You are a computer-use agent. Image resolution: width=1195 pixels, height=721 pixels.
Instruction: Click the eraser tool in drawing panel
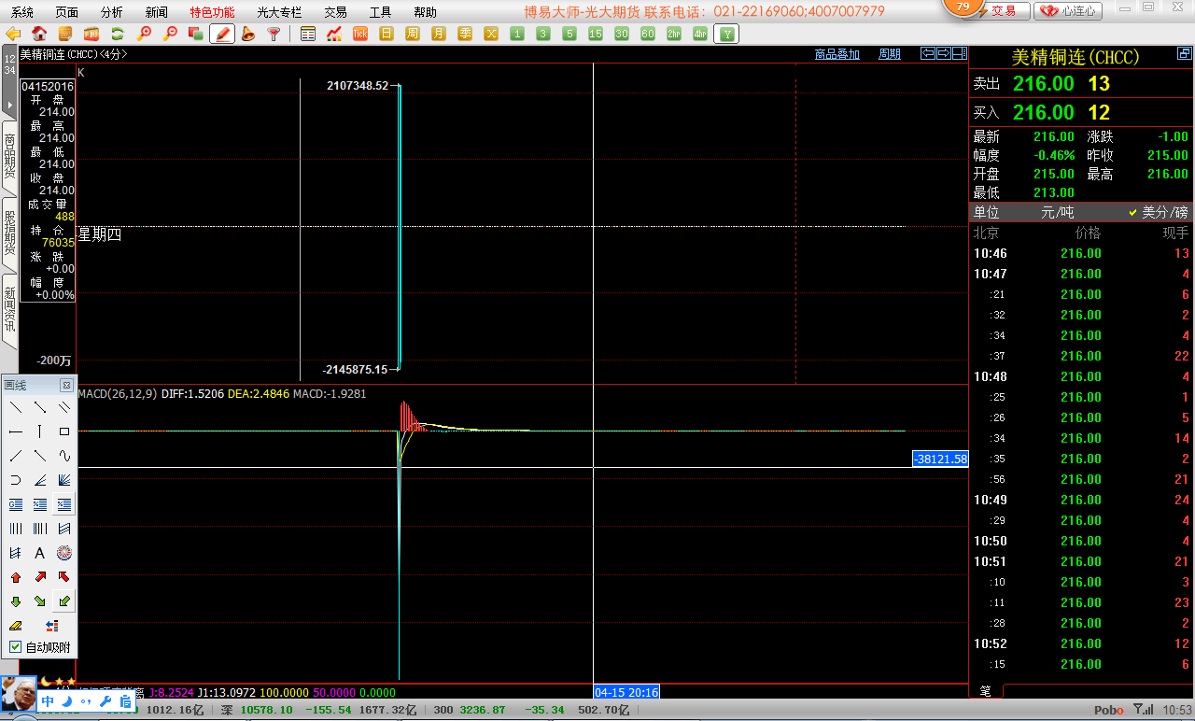pyautogui.click(x=16, y=625)
